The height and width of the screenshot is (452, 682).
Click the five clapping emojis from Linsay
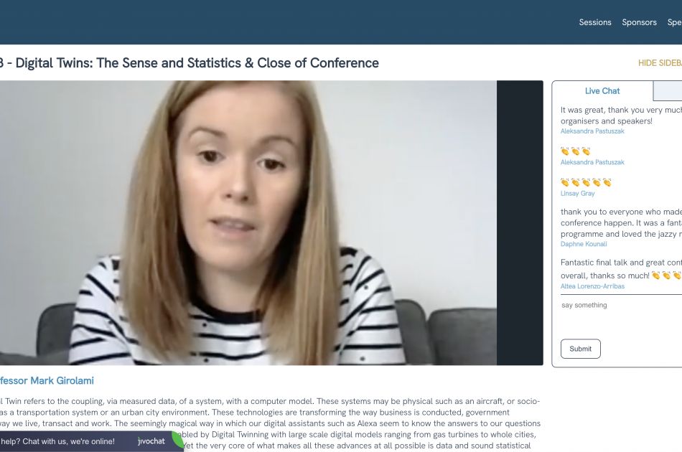coord(586,182)
